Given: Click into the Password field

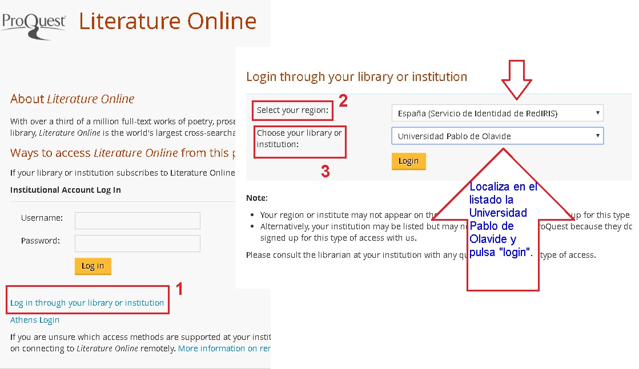Looking at the screenshot, I should pos(137,244).
